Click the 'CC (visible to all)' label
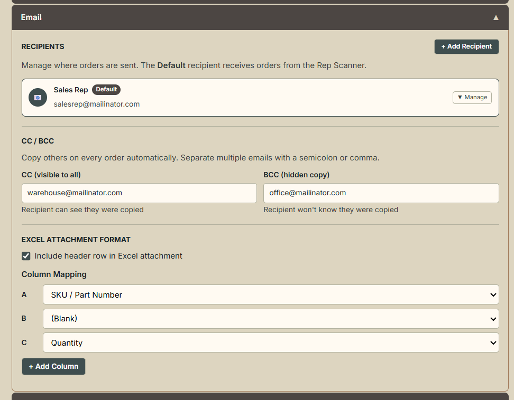 pos(51,175)
